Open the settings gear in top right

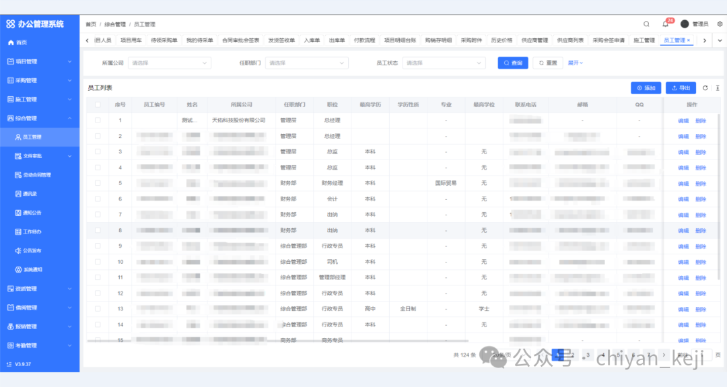pos(720,24)
